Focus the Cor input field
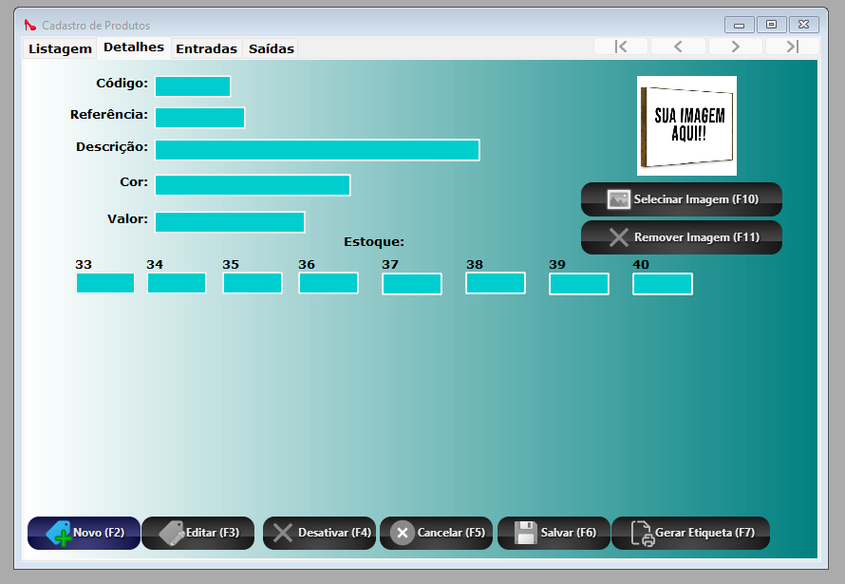 [x=253, y=185]
